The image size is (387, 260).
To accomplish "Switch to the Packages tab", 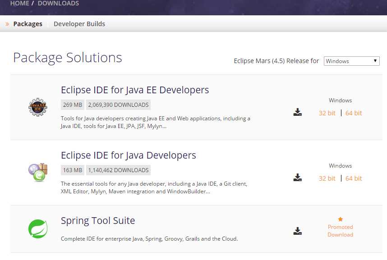I will click(x=28, y=24).
